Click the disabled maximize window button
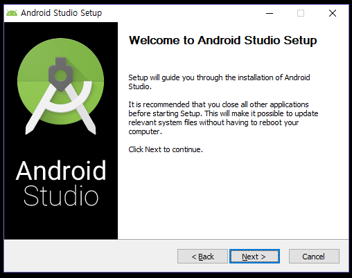Screen dimensions: 352x278 coord(301,13)
